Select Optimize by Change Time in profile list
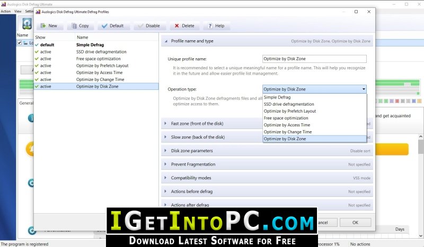 point(96,80)
